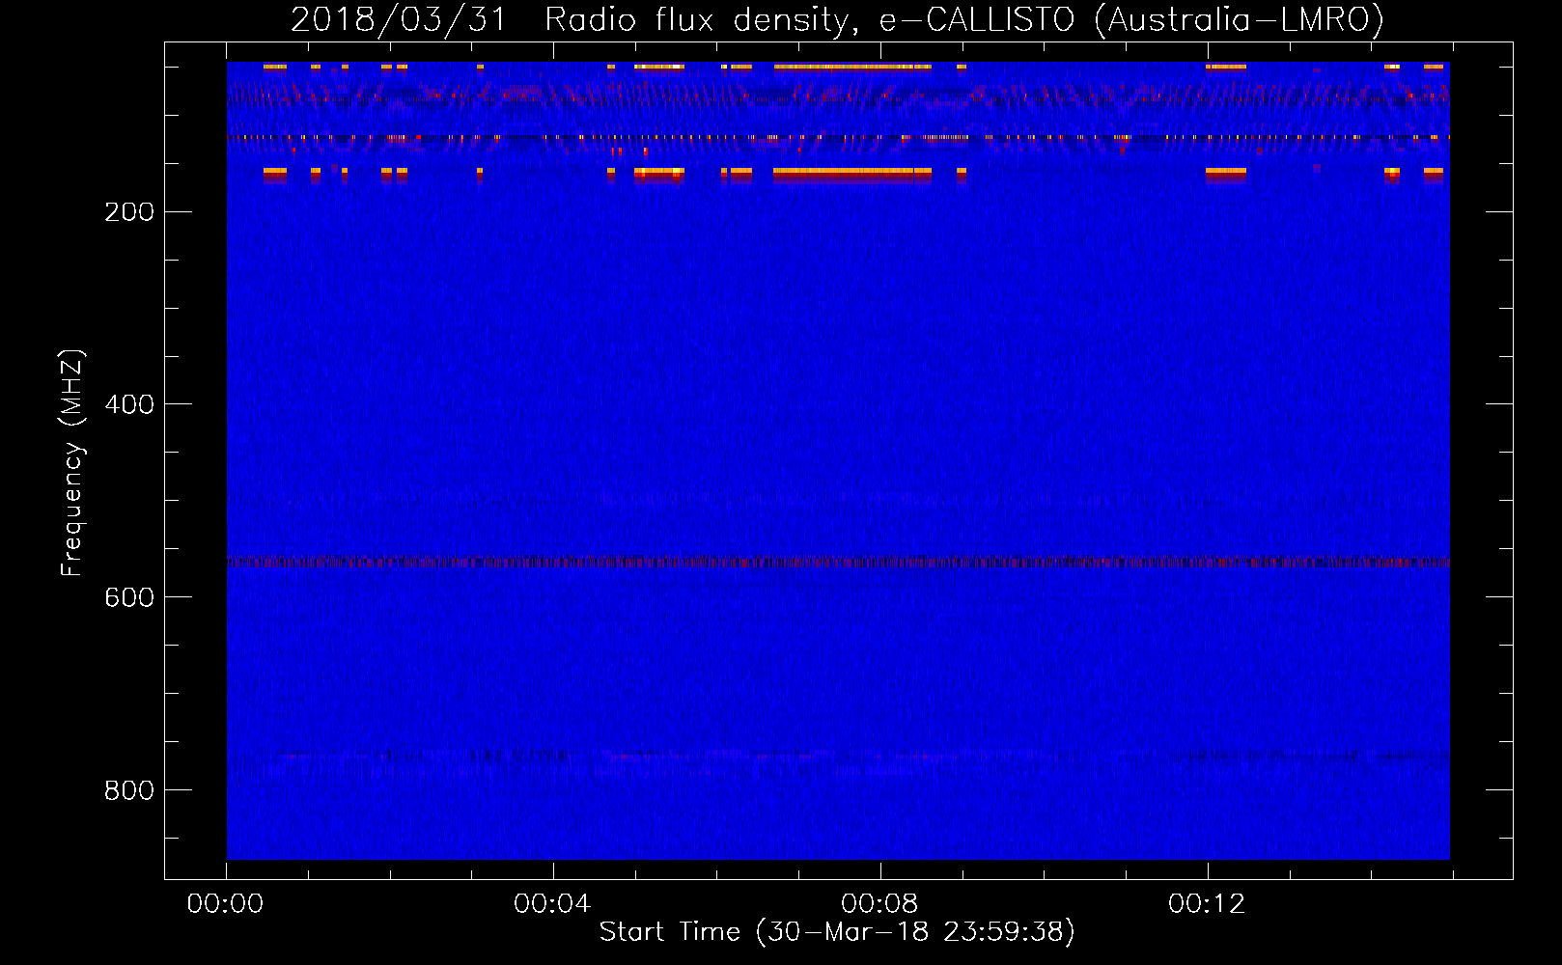Click the 00:04 time tick label
Image resolution: width=1562 pixels, height=965 pixels.
coord(552,904)
